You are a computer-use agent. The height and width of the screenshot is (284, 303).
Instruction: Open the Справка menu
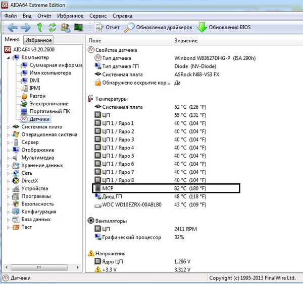[x=123, y=16]
